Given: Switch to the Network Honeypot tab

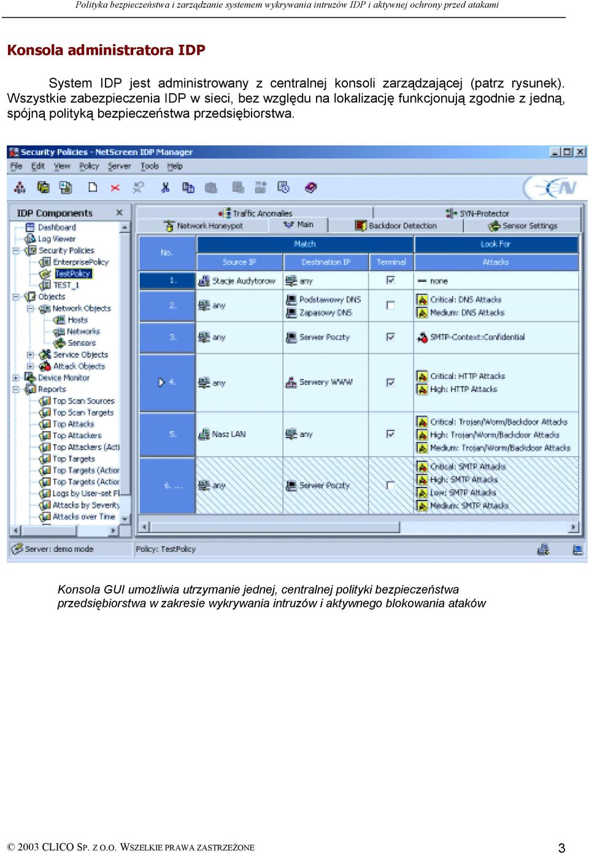Looking at the screenshot, I should pos(203,226).
